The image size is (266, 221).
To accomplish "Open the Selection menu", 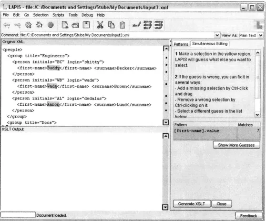I will [x=41, y=15].
